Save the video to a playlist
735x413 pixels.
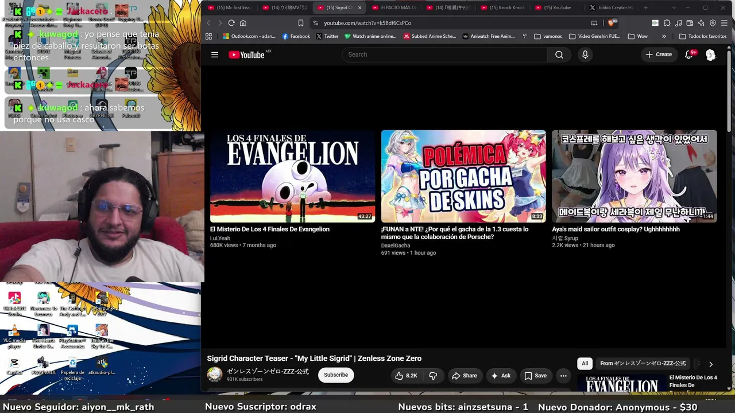[x=535, y=376]
